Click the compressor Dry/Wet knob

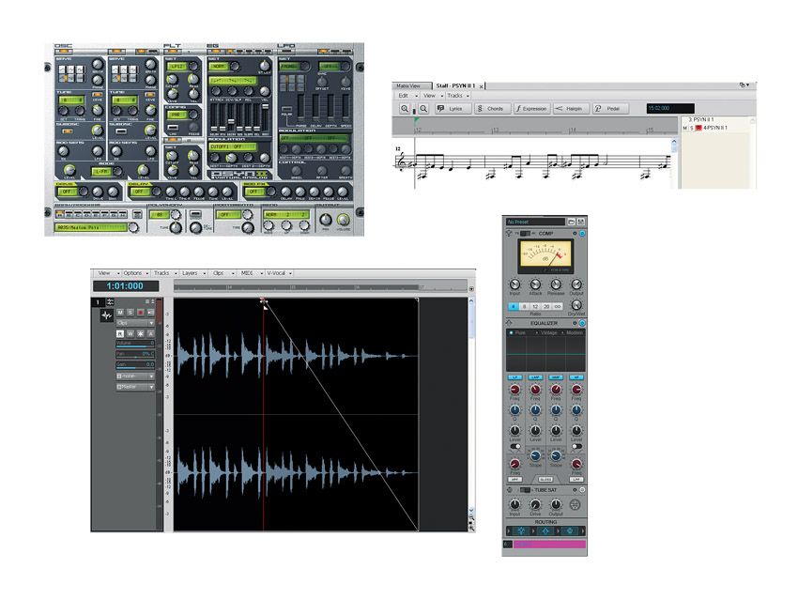576,305
